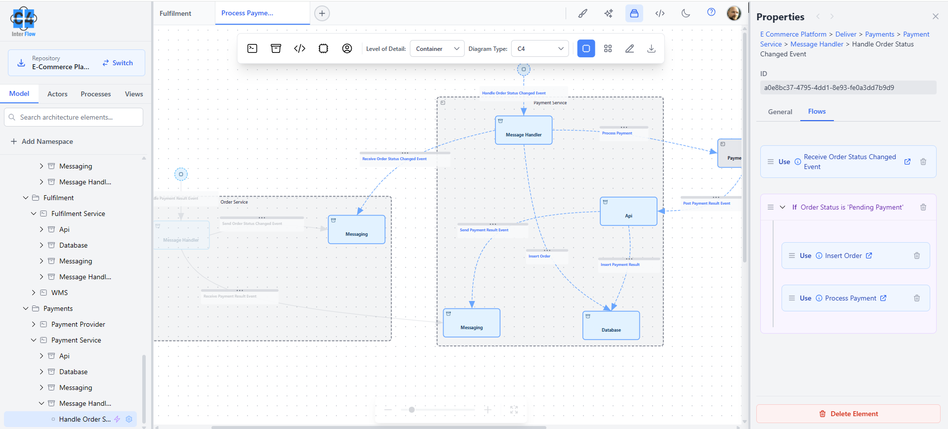Image resolution: width=948 pixels, height=429 pixels.
Task: Click the code brackets icon in diagram toolbar
Action: pyautogui.click(x=300, y=48)
